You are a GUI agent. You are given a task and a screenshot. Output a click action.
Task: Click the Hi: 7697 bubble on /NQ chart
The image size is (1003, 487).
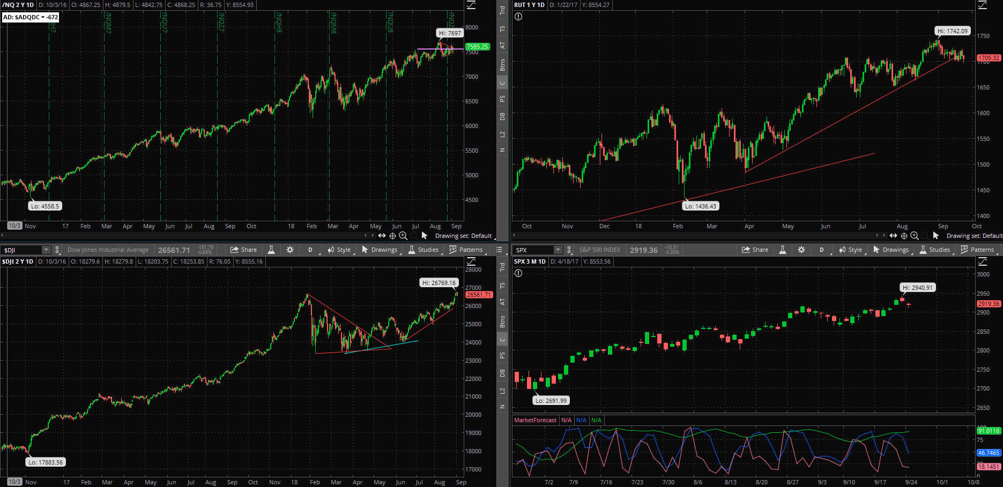(x=450, y=33)
